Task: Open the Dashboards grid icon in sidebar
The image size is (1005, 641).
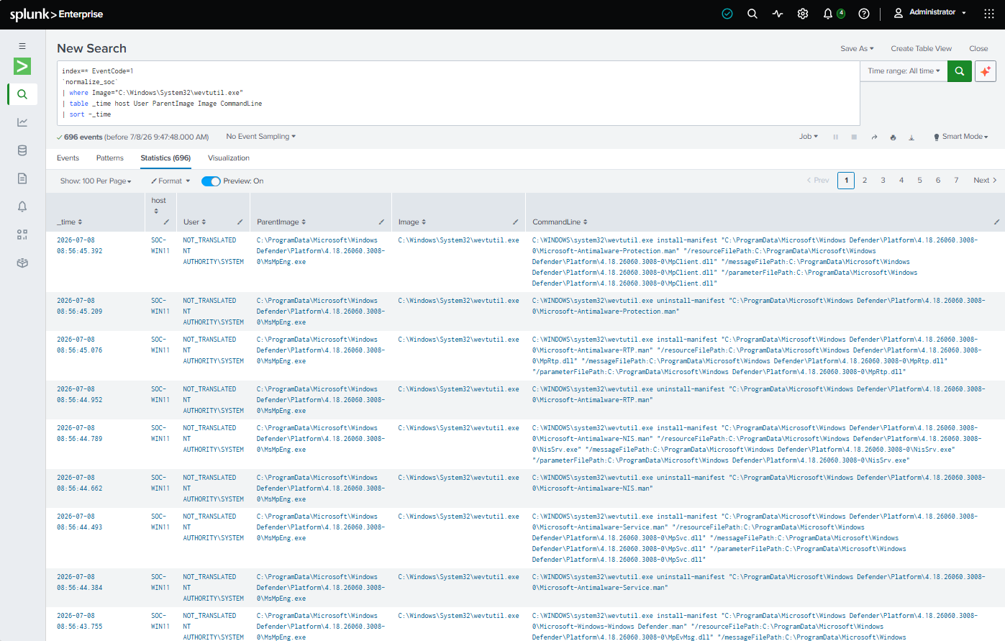Action: point(22,235)
